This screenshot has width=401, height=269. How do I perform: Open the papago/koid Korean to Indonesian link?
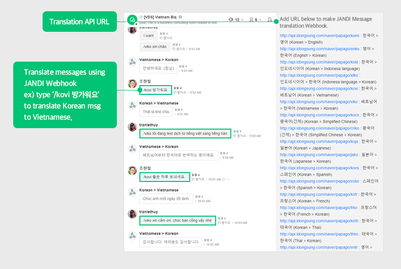pos(319,62)
